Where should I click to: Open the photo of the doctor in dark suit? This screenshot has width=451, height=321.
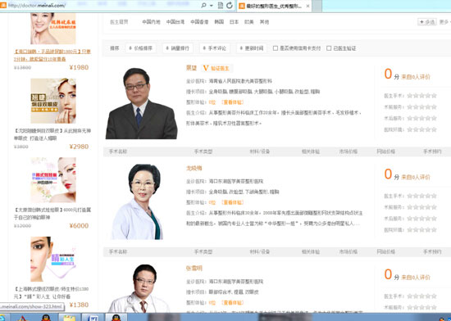[141, 103]
